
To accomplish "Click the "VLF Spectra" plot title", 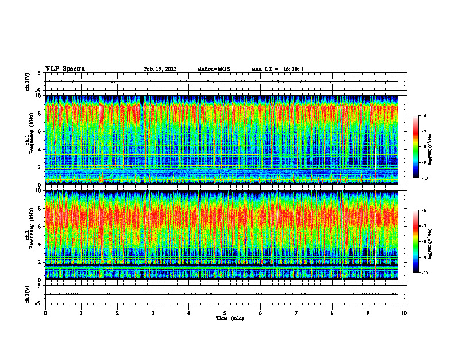I will tap(65, 69).
